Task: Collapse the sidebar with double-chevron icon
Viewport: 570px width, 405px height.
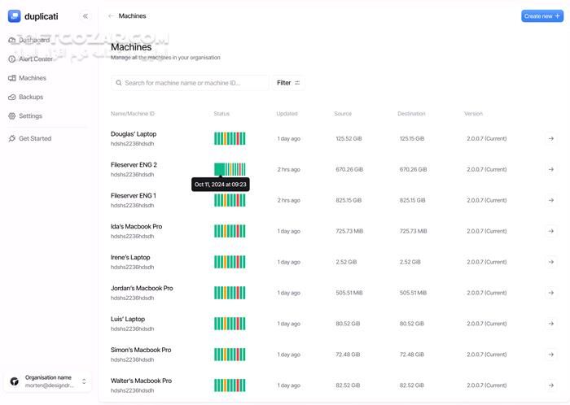Action: coord(85,16)
